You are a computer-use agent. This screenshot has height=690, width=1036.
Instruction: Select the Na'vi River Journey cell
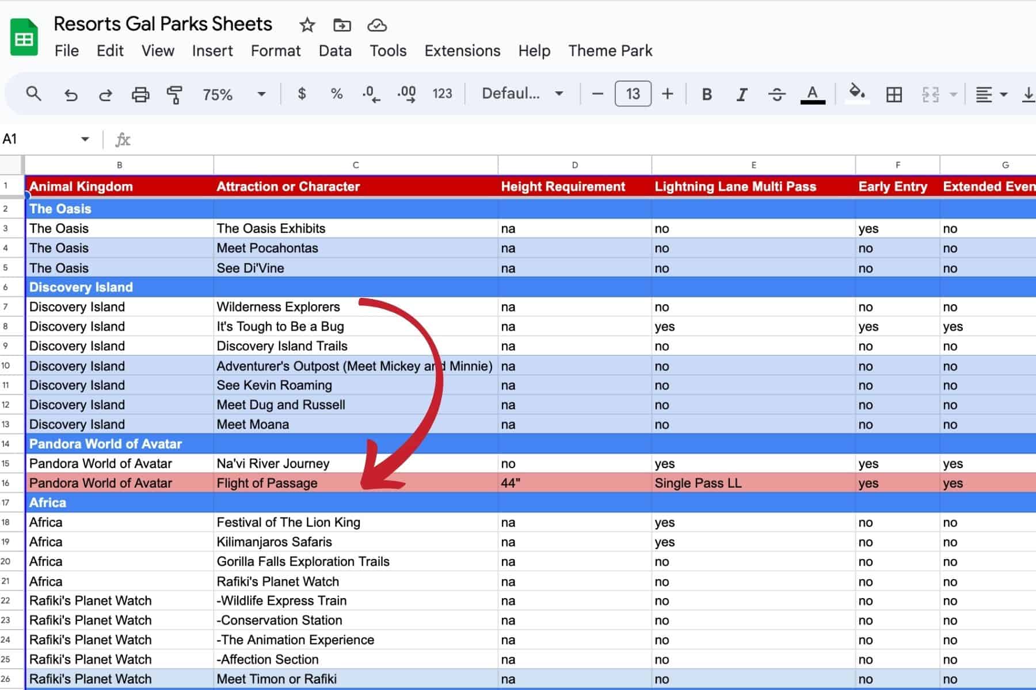pos(356,463)
